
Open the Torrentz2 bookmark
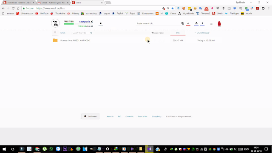pos(203,13)
